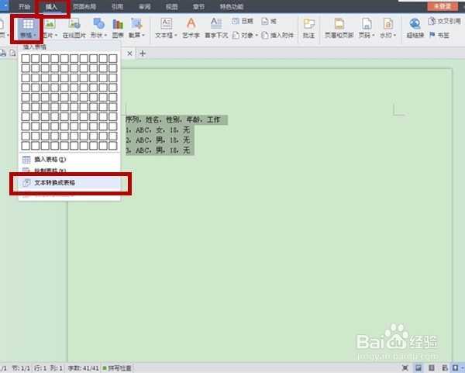The height and width of the screenshot is (373, 465).
Task: Select the page layout view icon
Action: tap(418, 368)
